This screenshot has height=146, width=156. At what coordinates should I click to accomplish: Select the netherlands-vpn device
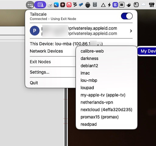(x=106, y=102)
